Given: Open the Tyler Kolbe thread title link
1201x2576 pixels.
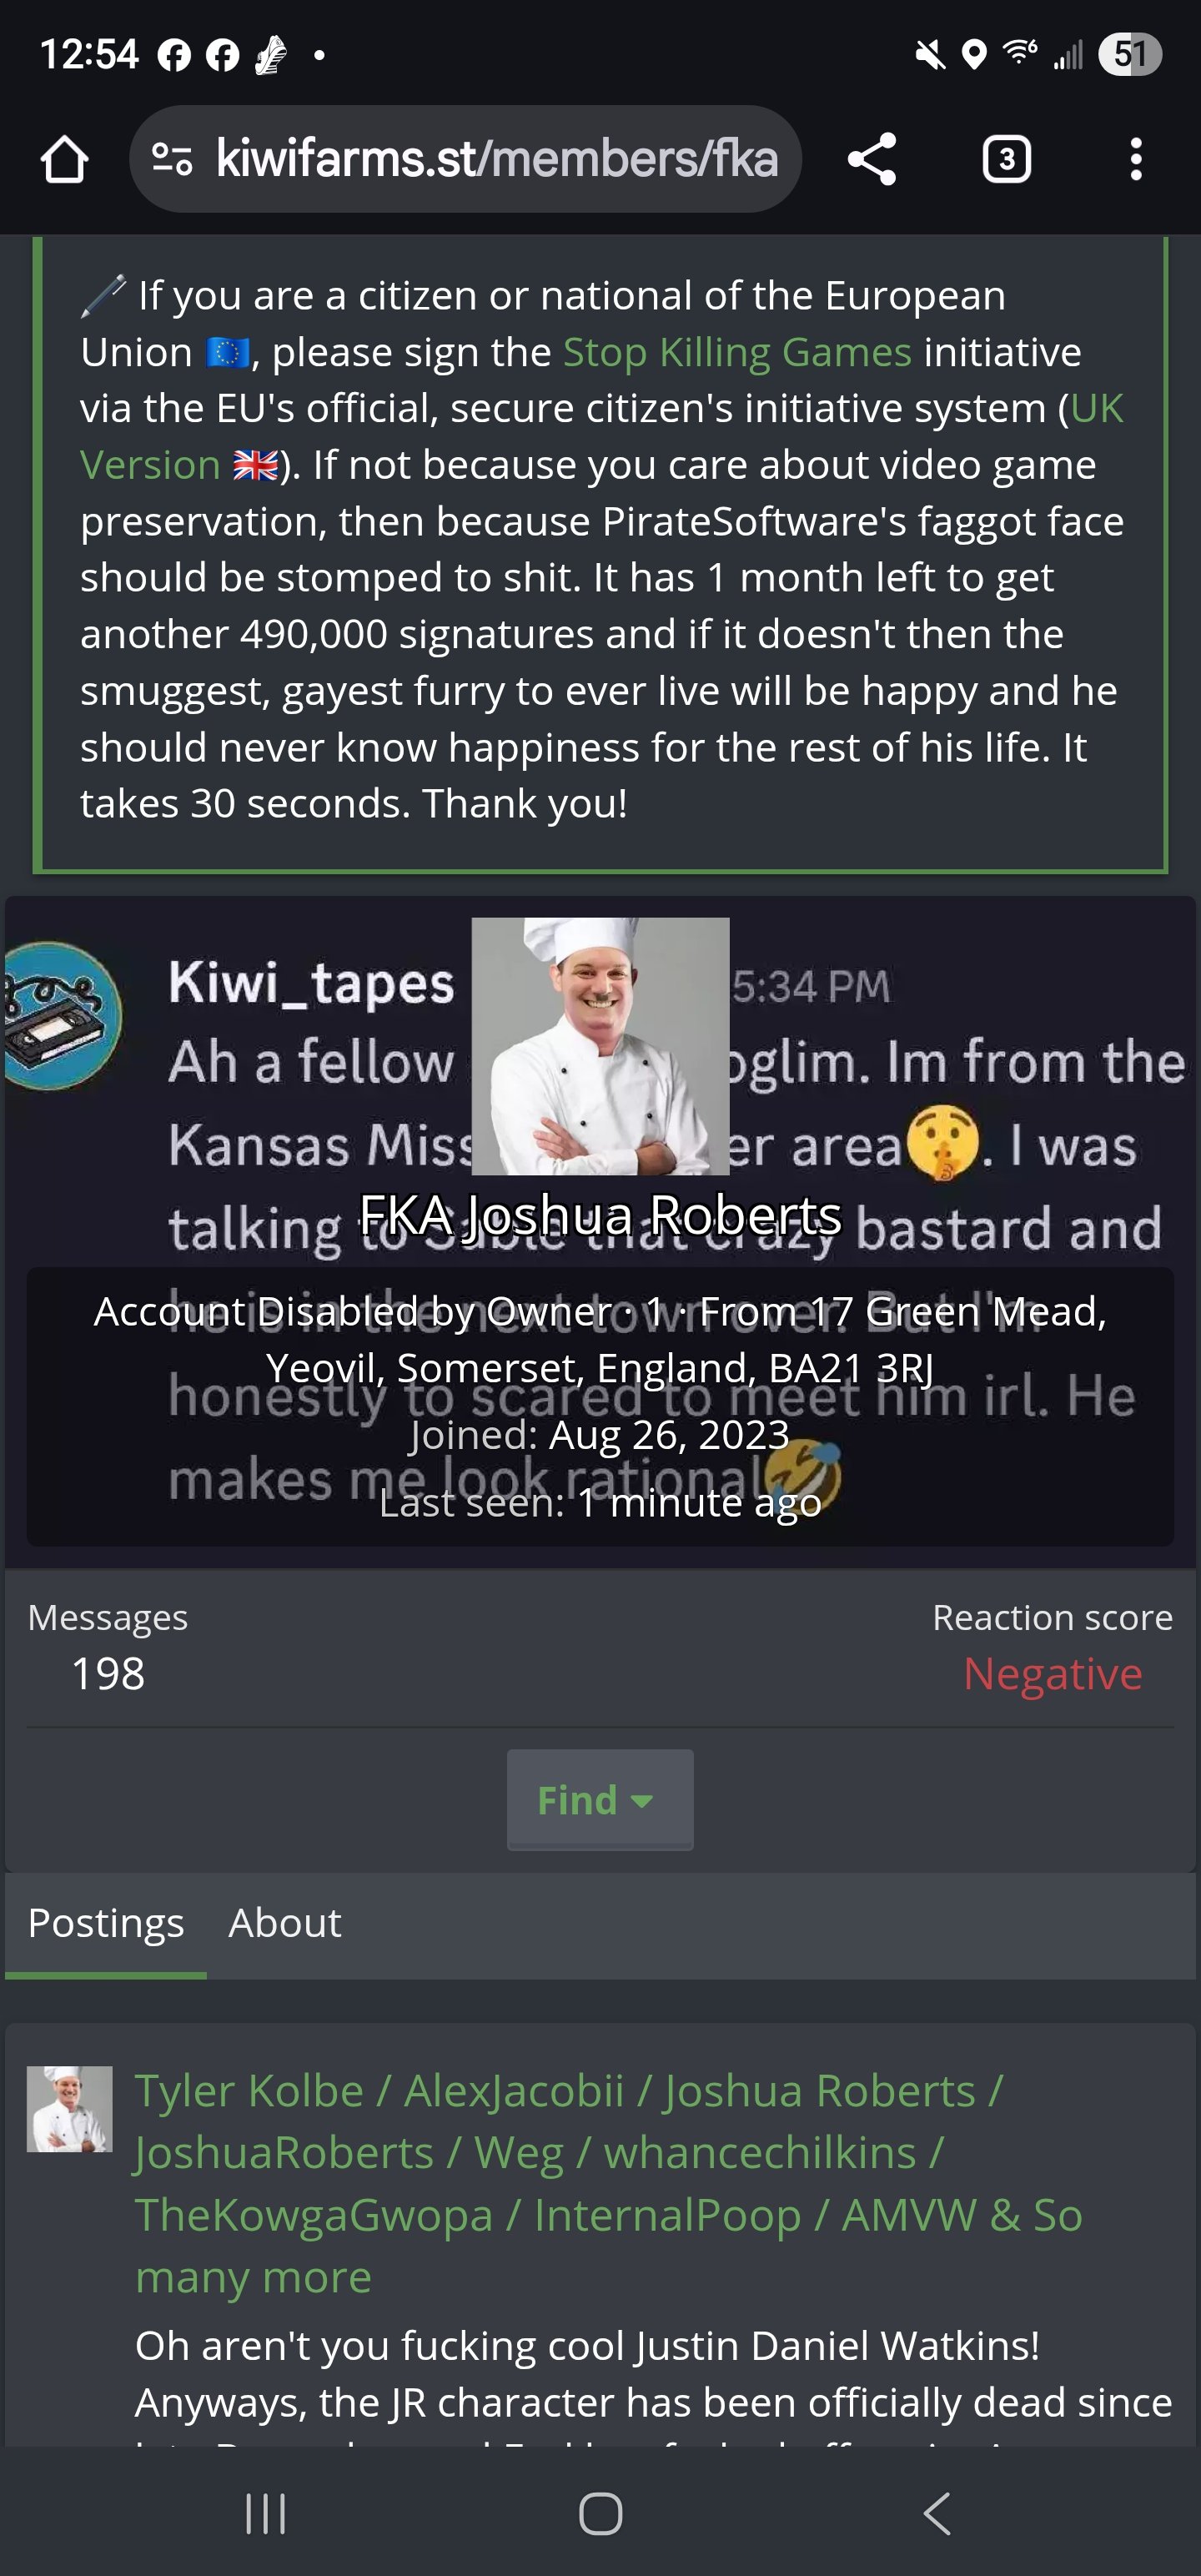Looking at the screenshot, I should (609, 2184).
